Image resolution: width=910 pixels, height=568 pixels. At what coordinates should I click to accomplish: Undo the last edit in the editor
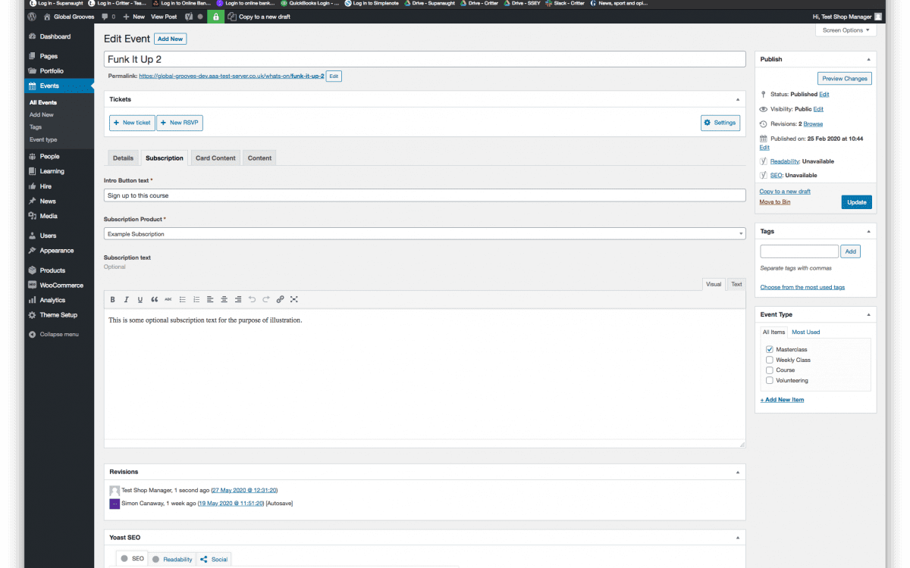[x=253, y=300]
